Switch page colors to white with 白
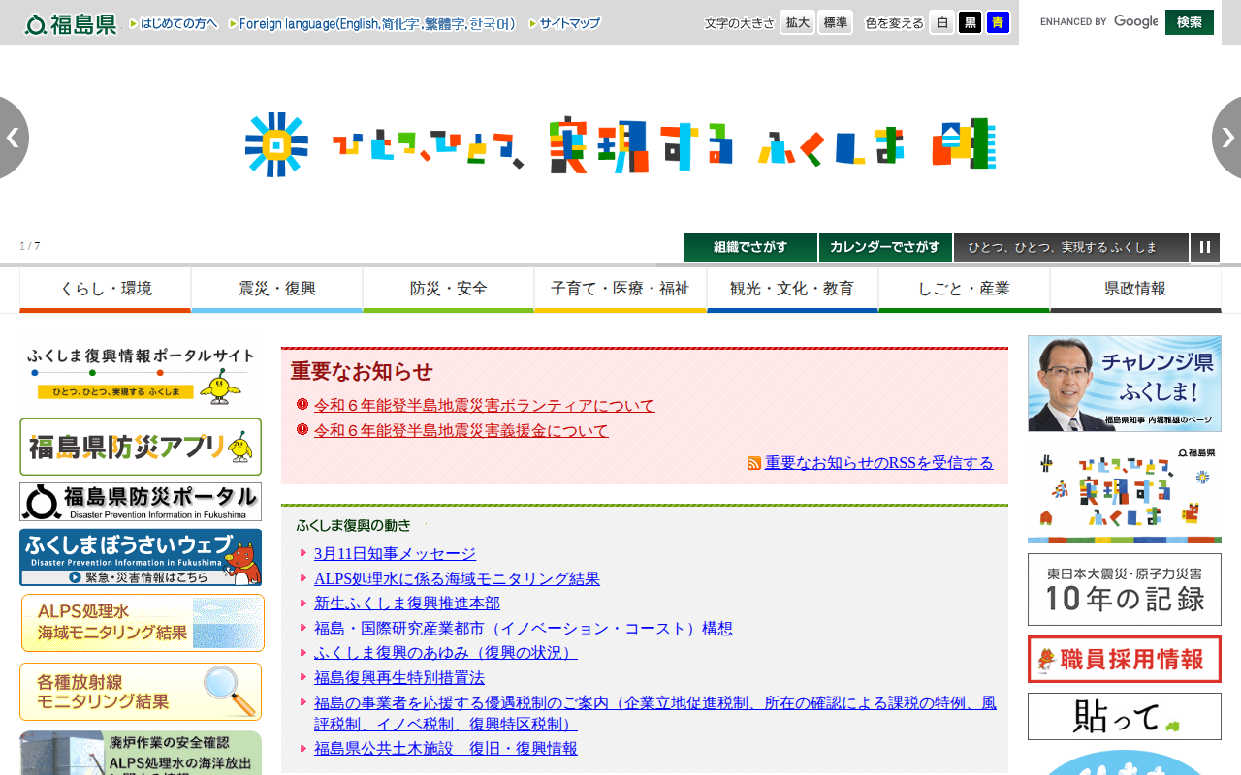The width and height of the screenshot is (1241, 775). click(940, 21)
